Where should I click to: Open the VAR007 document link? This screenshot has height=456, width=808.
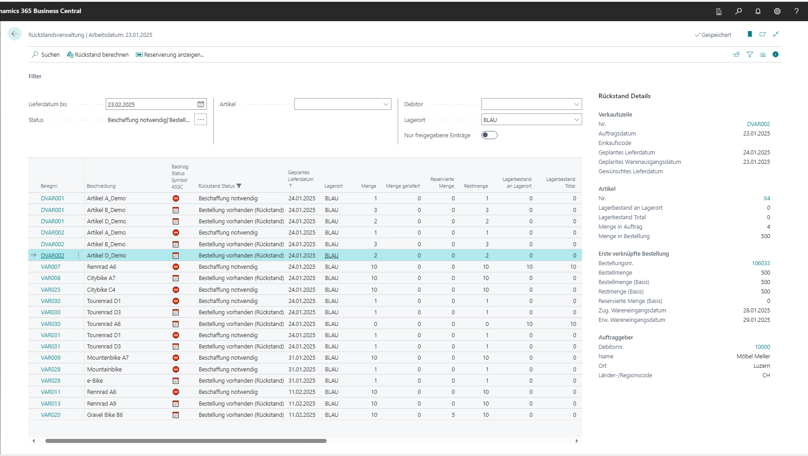[x=50, y=267]
